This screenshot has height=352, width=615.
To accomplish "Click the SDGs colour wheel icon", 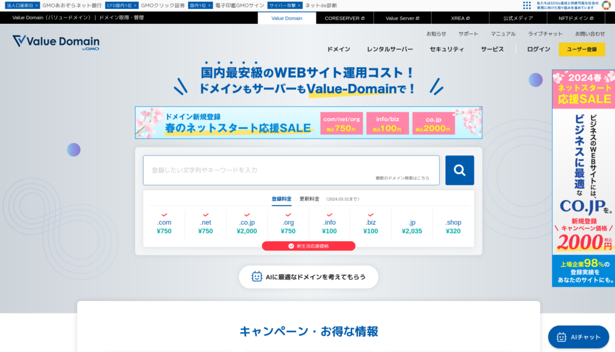I will pyautogui.click(x=607, y=5).
